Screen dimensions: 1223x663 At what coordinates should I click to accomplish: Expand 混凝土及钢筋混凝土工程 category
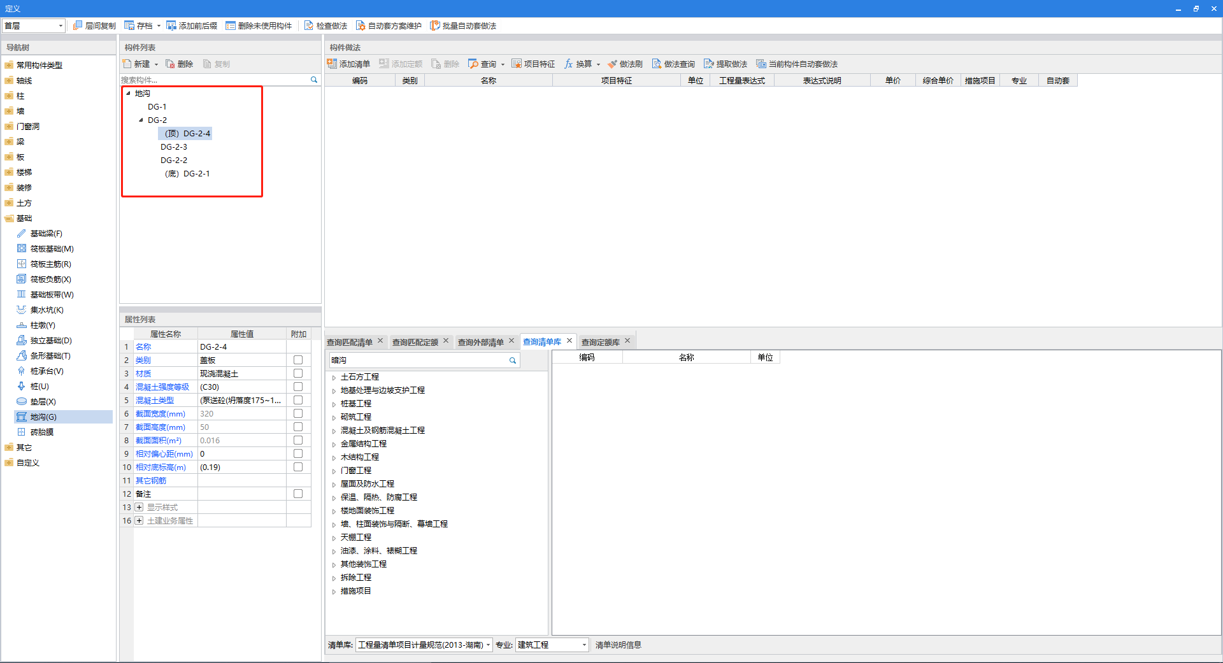coord(334,431)
